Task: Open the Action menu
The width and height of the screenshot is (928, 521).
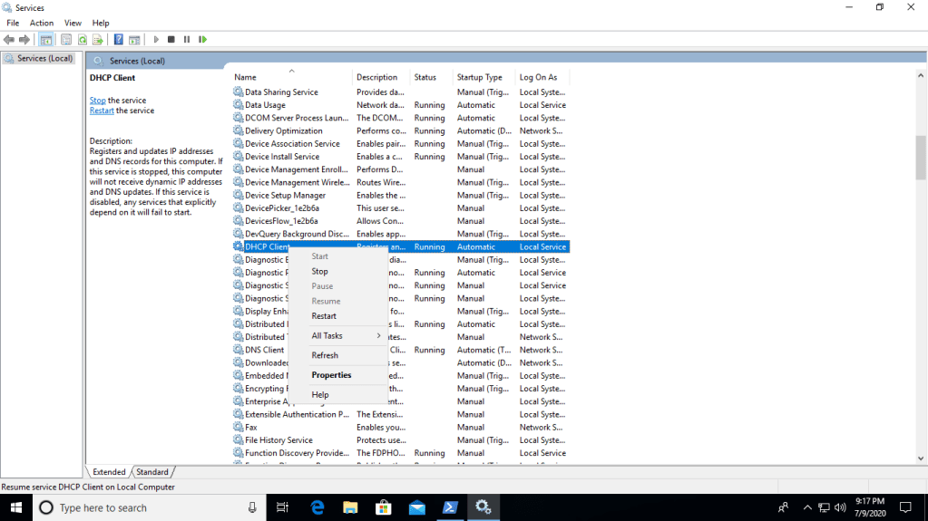Action: 42,23
